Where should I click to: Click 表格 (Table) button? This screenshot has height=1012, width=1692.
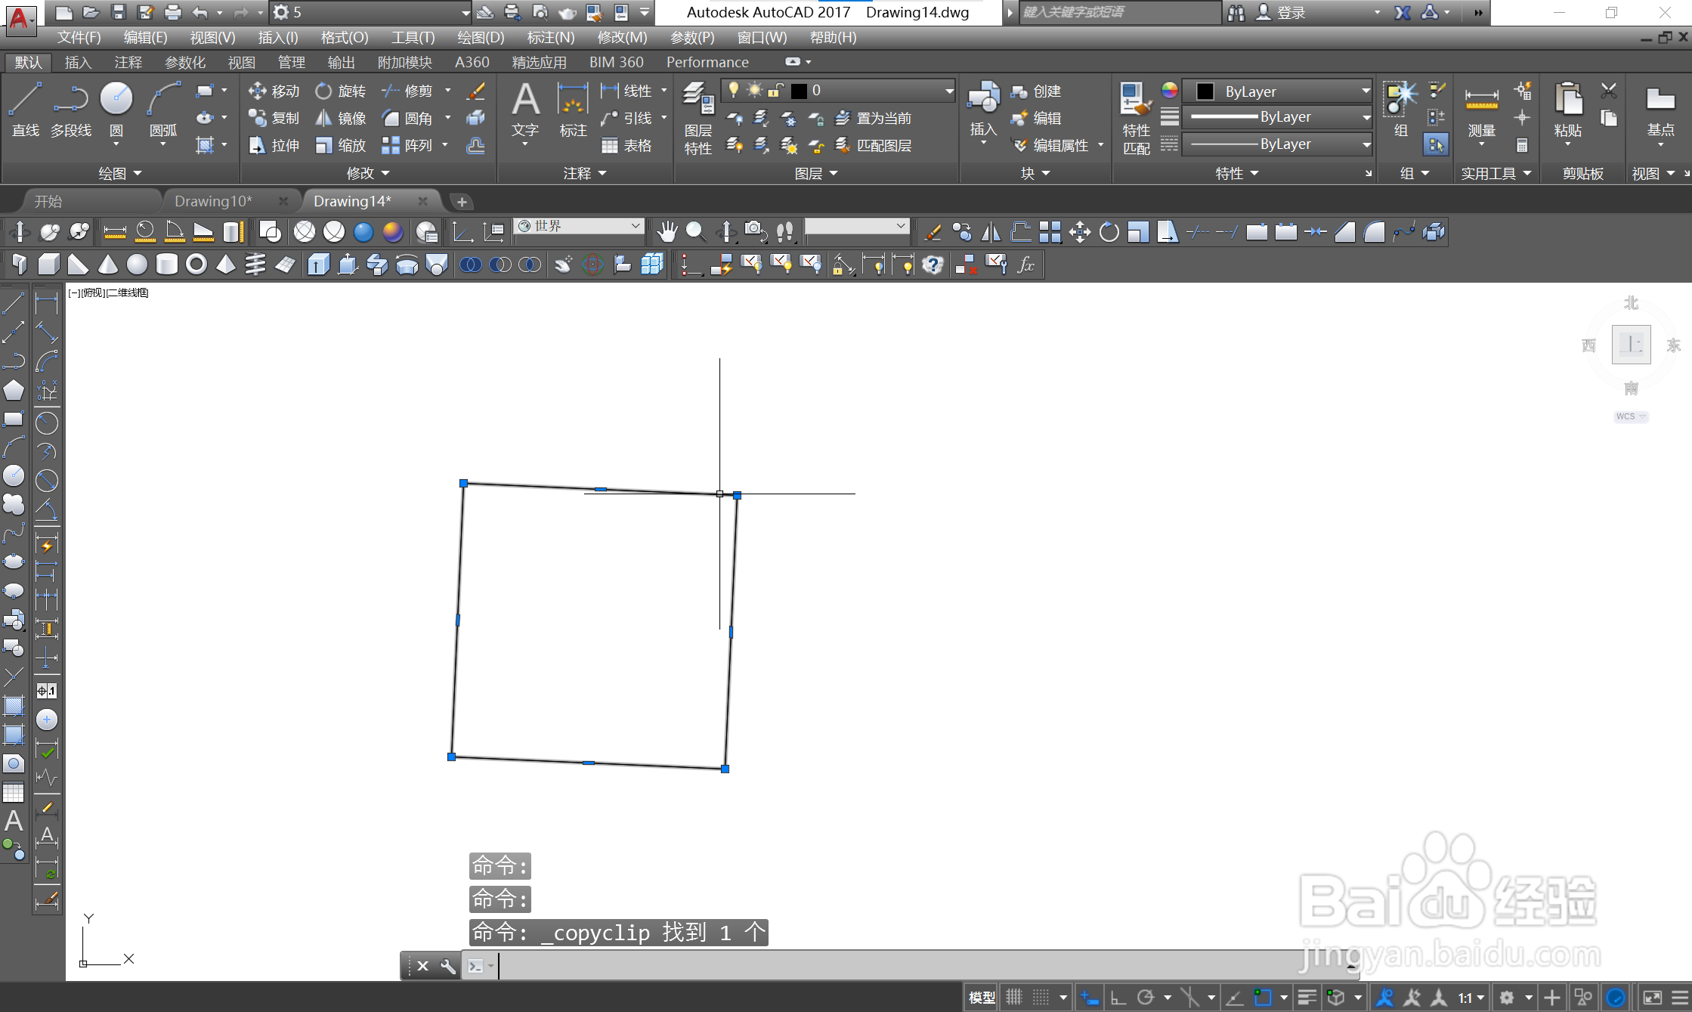click(x=626, y=145)
